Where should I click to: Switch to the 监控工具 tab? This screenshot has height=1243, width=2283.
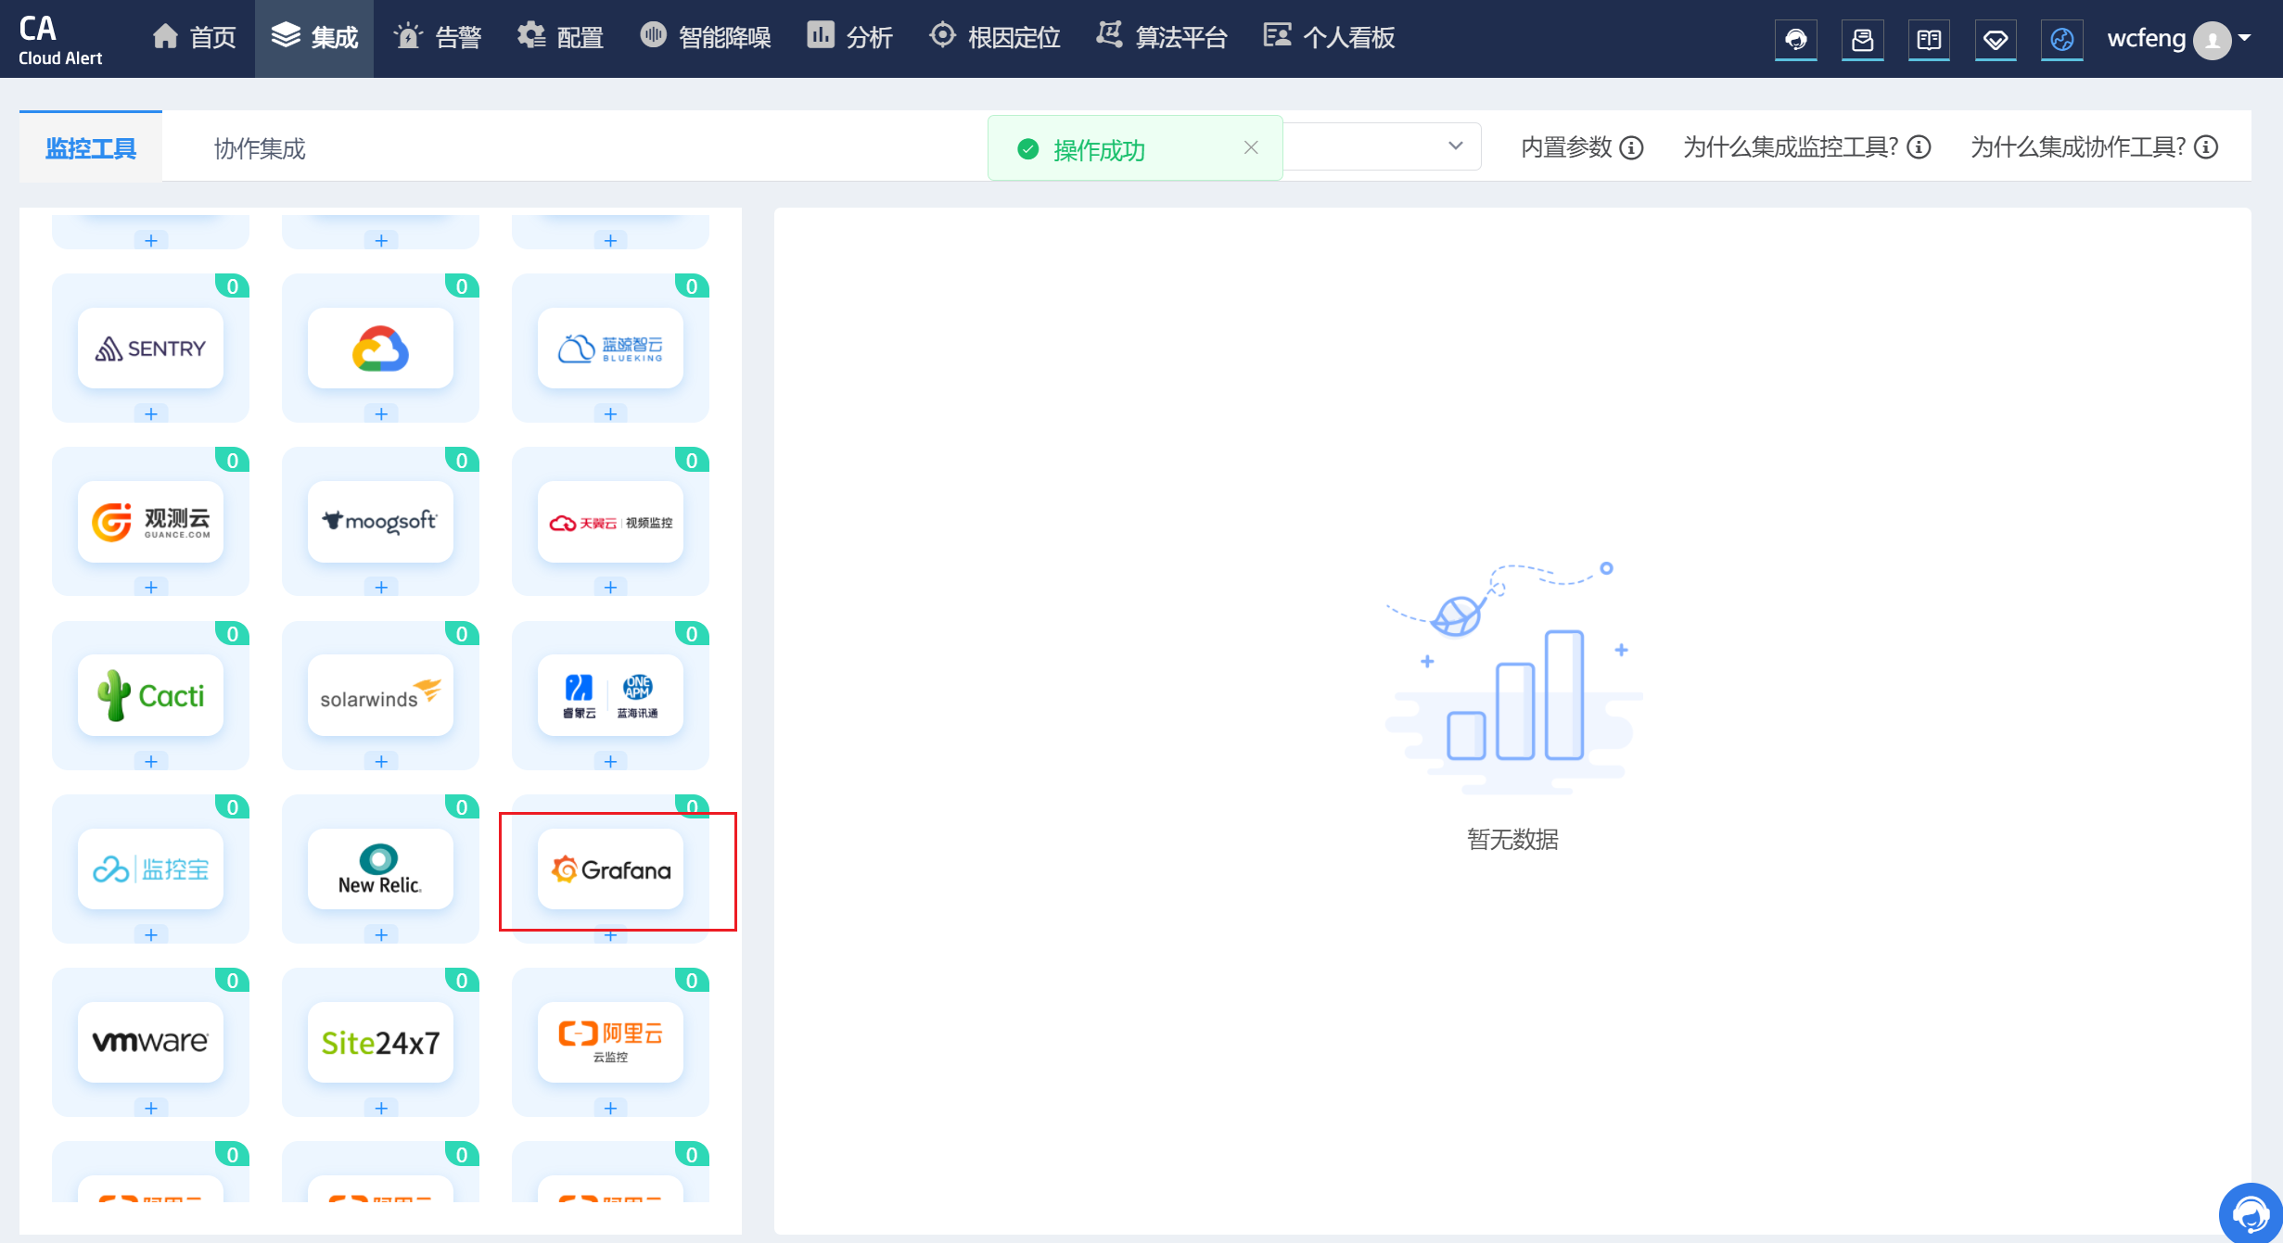91,147
